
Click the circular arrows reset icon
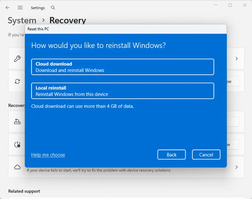pos(17,82)
